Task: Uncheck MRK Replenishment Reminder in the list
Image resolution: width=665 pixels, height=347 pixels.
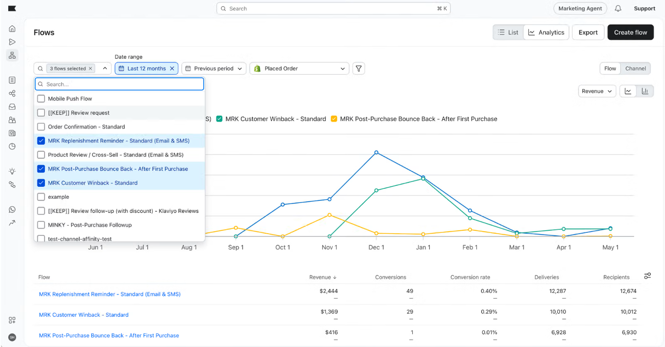Action: [41, 141]
